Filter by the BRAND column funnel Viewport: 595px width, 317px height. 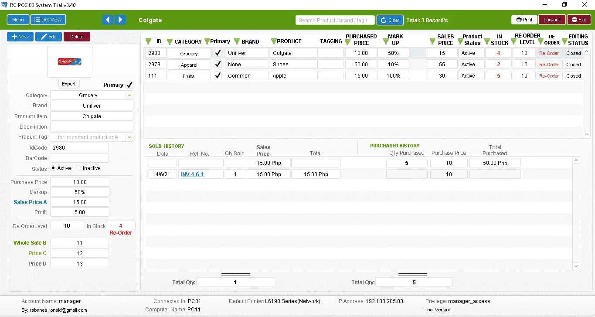click(237, 41)
